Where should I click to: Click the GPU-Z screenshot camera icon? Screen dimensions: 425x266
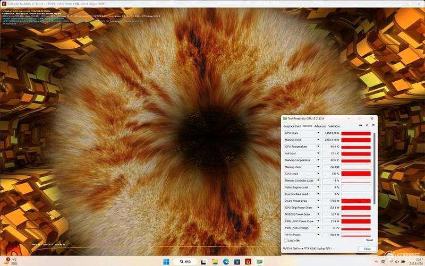pyautogui.click(x=361, y=125)
